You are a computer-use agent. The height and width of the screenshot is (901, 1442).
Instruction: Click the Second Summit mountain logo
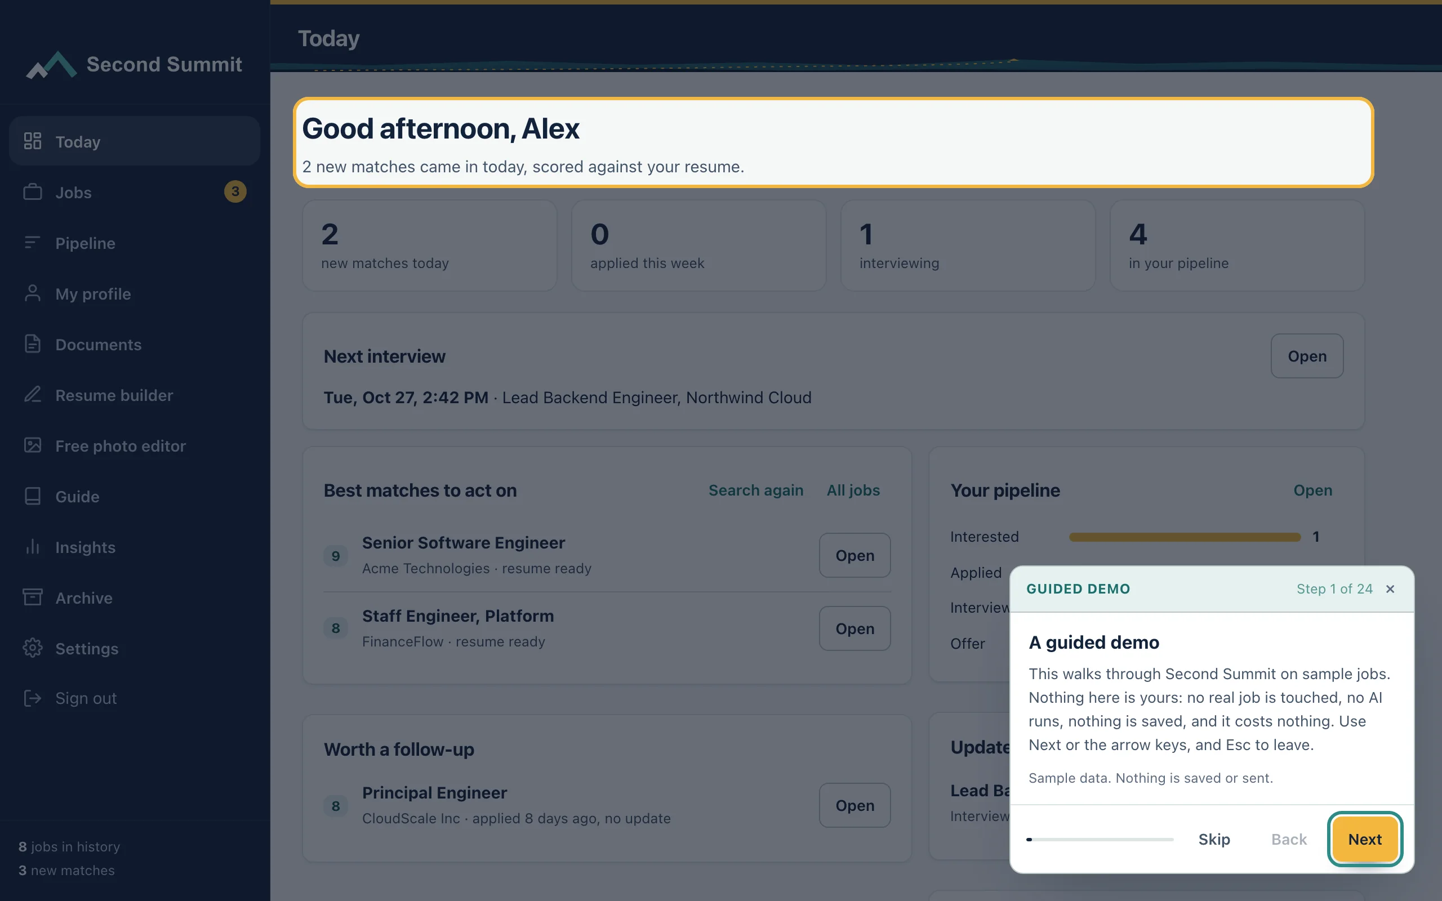(51, 64)
